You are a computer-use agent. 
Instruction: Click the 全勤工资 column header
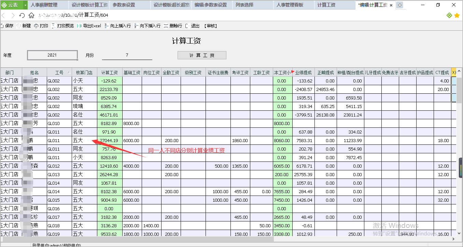[x=171, y=73]
